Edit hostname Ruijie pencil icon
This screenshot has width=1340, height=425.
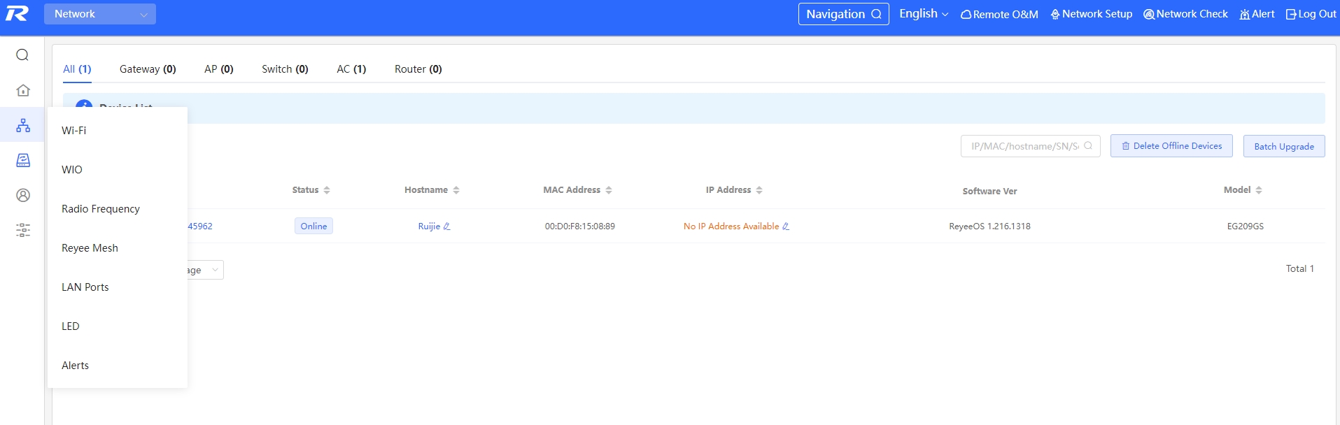pyautogui.click(x=447, y=226)
